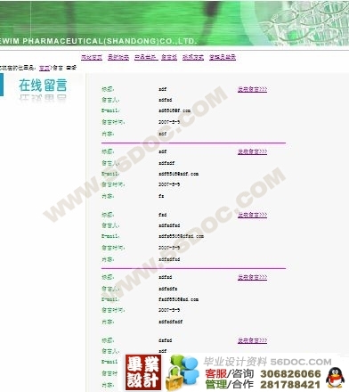Click the QQ penguin icon
Viewport: 349px width, 392px height.
tap(335, 378)
